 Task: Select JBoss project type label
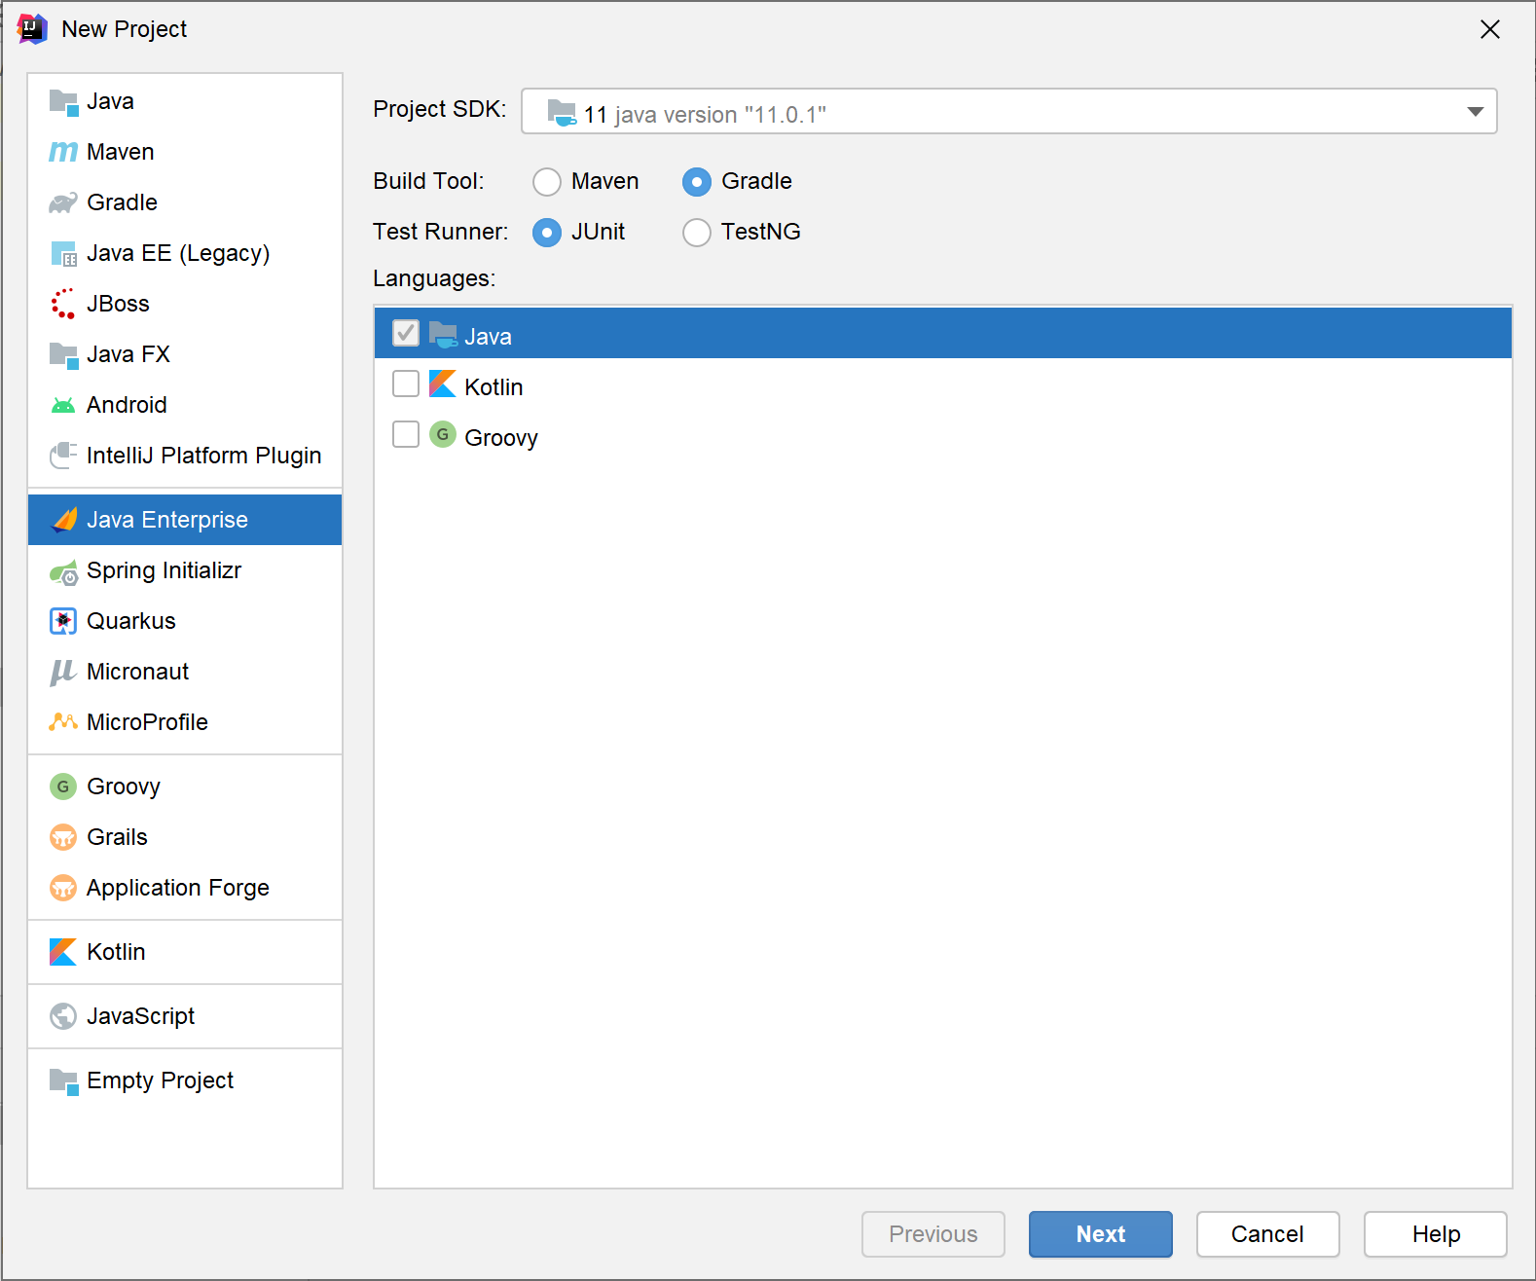point(118,304)
